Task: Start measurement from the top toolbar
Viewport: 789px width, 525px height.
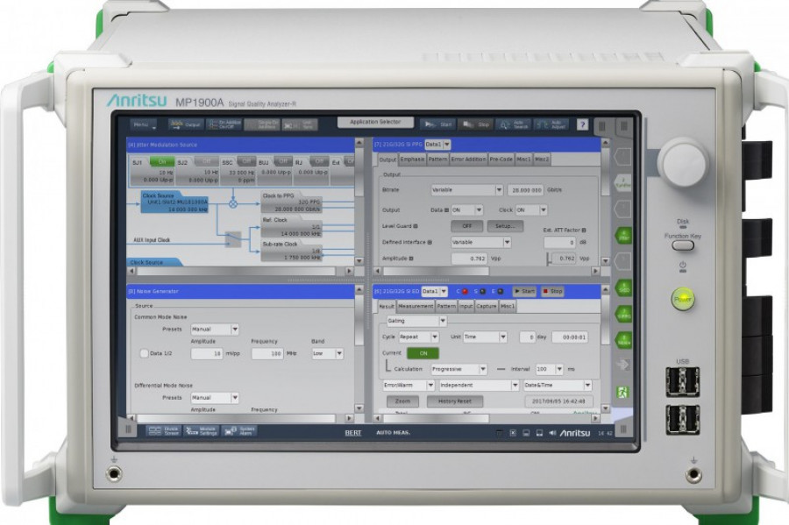Action: (x=437, y=124)
